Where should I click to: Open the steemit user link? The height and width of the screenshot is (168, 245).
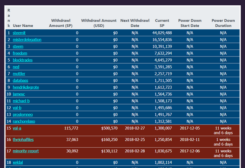(19, 33)
